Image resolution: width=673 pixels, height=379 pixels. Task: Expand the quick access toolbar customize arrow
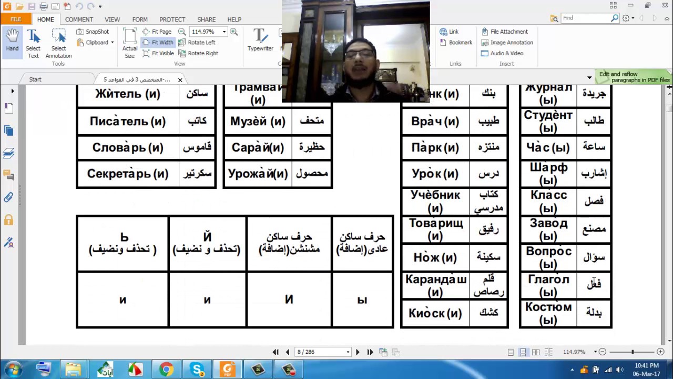(x=100, y=6)
